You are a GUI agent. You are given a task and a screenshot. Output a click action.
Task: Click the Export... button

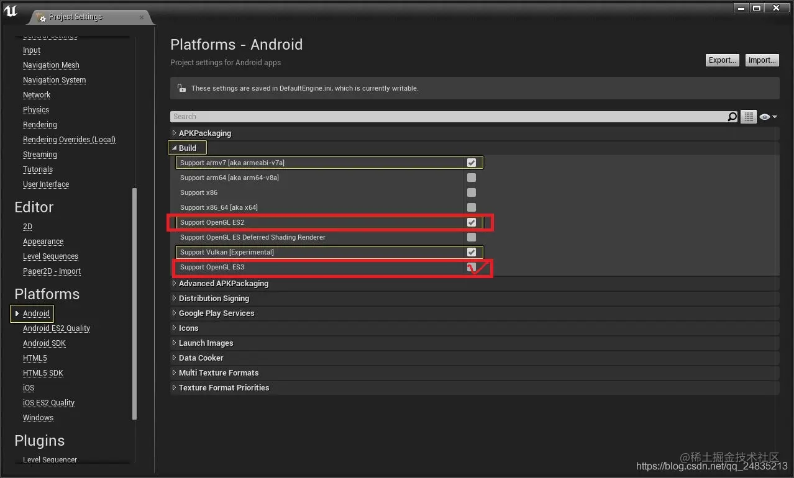click(723, 60)
